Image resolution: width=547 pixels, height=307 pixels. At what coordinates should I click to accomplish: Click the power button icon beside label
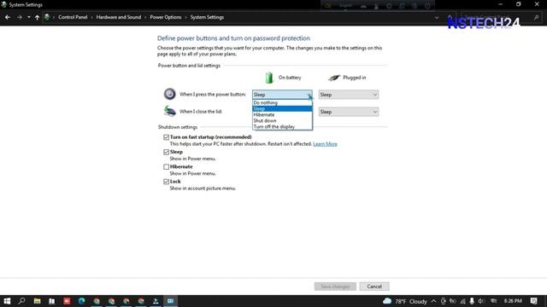(169, 94)
